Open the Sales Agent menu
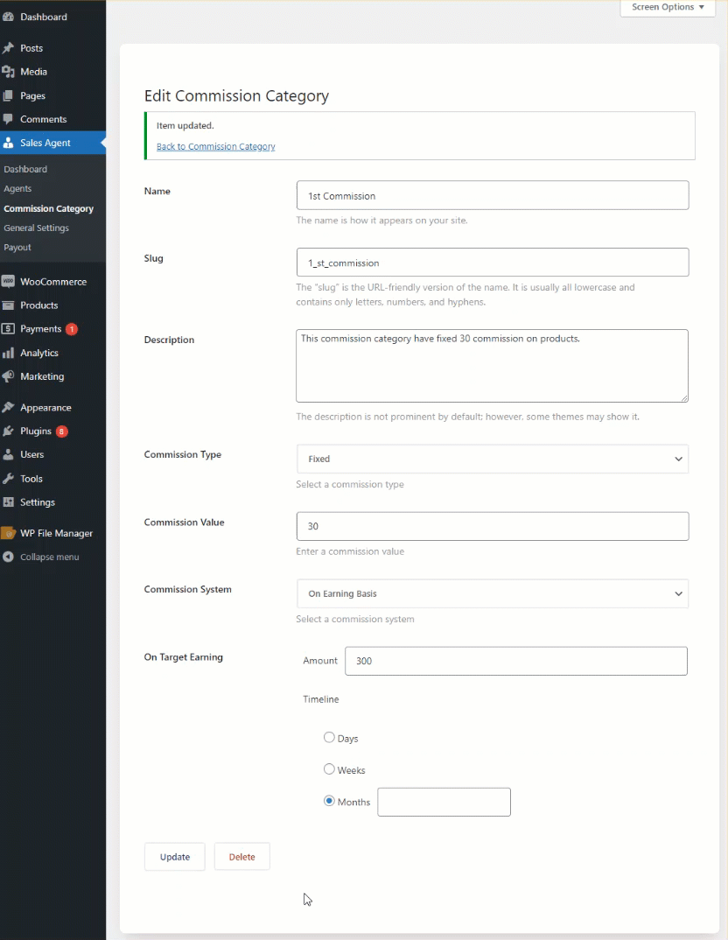This screenshot has width=728, height=940. click(52, 143)
